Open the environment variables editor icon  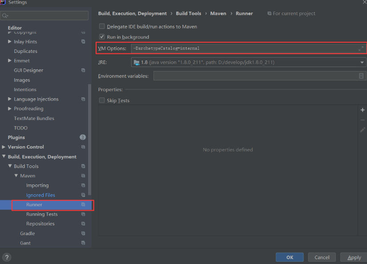pos(361,76)
